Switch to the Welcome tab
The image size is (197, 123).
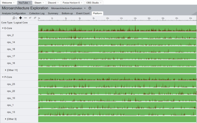tap(7, 3)
